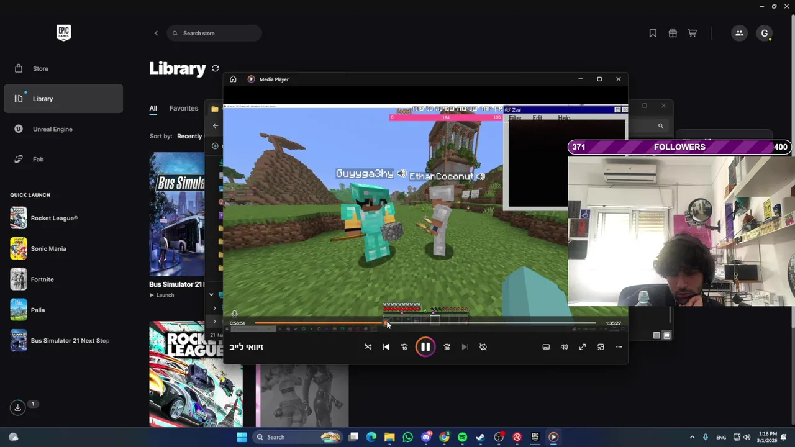Skip back 10 seconds in Media Player

tap(404, 347)
